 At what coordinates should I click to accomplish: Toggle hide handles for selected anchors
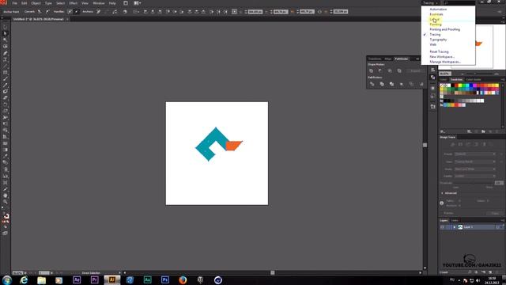coord(77,12)
